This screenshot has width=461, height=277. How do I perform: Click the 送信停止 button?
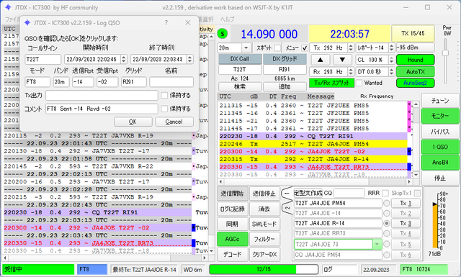pos(264,194)
